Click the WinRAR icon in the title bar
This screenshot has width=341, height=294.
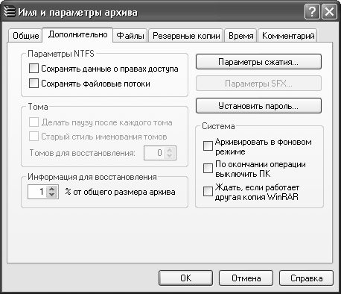pos(10,12)
